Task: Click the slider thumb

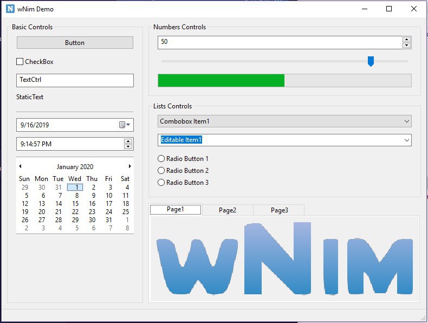Action: 371,61
